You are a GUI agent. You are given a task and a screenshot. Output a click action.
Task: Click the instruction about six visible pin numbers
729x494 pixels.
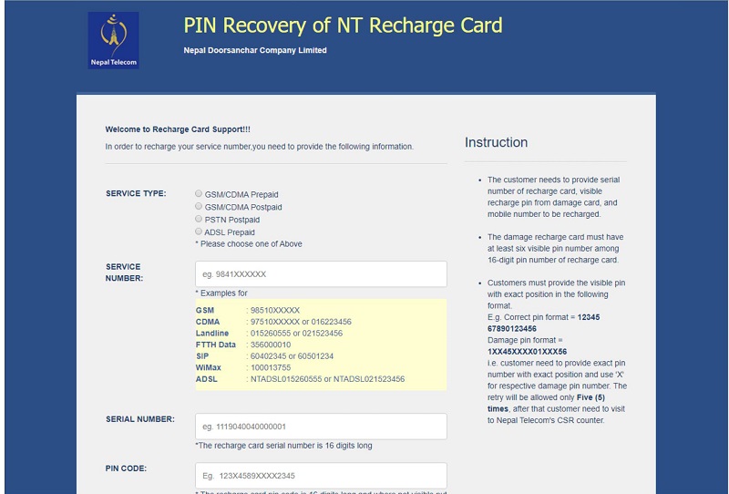point(555,249)
